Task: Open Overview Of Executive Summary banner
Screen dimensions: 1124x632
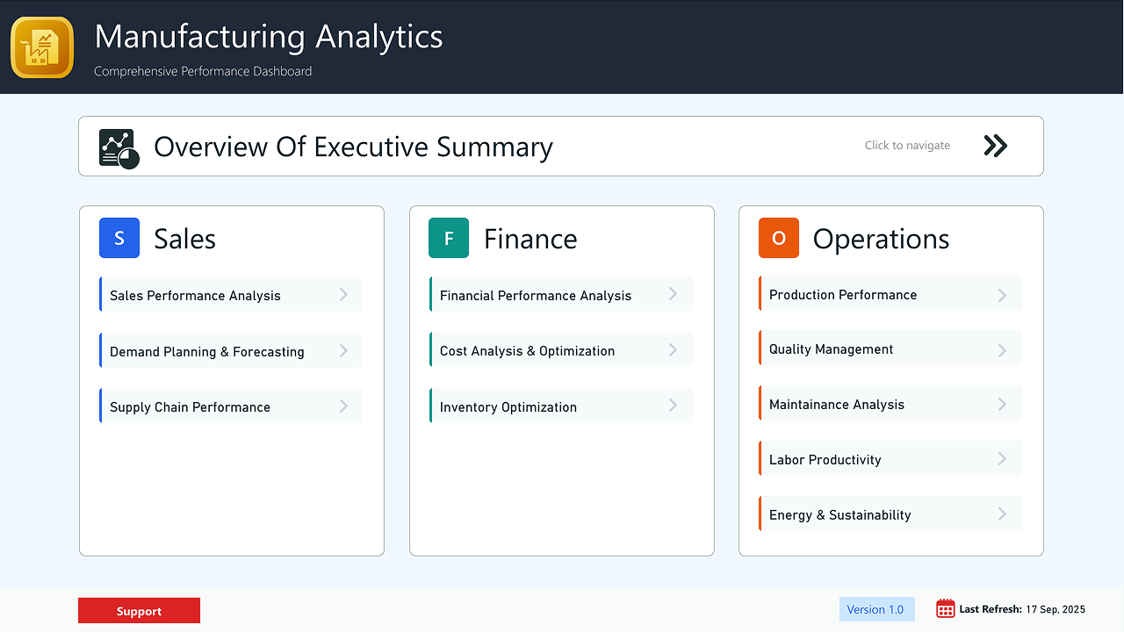Action: pyautogui.click(x=353, y=147)
